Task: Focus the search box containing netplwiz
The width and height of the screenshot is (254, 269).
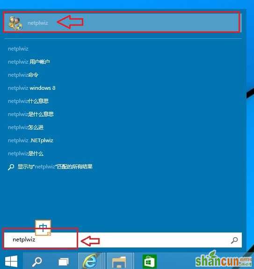Action: 123,240
